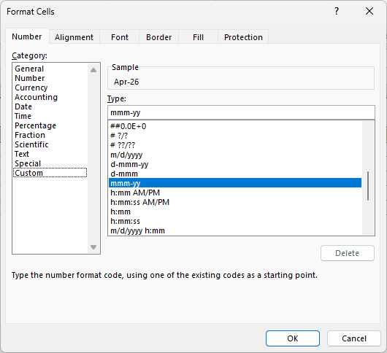Select the Special category
The height and width of the screenshot is (353, 387).
(50, 163)
